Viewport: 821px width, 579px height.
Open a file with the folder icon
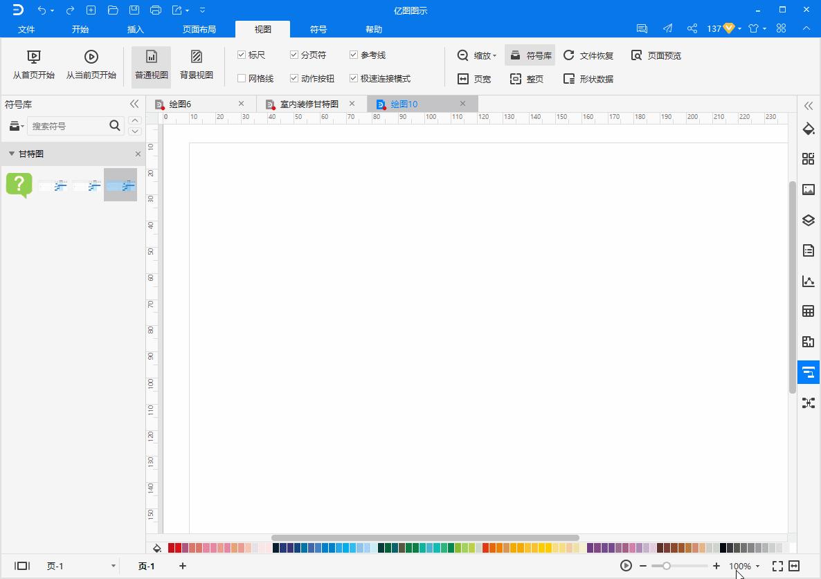click(113, 10)
